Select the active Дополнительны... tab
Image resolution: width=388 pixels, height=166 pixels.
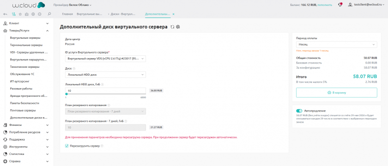[158, 14]
